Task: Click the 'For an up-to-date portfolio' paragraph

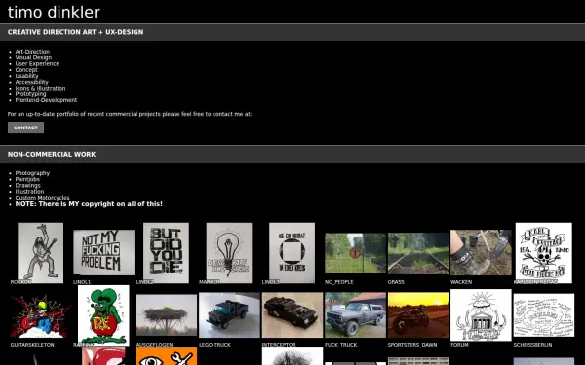Action: [130, 114]
